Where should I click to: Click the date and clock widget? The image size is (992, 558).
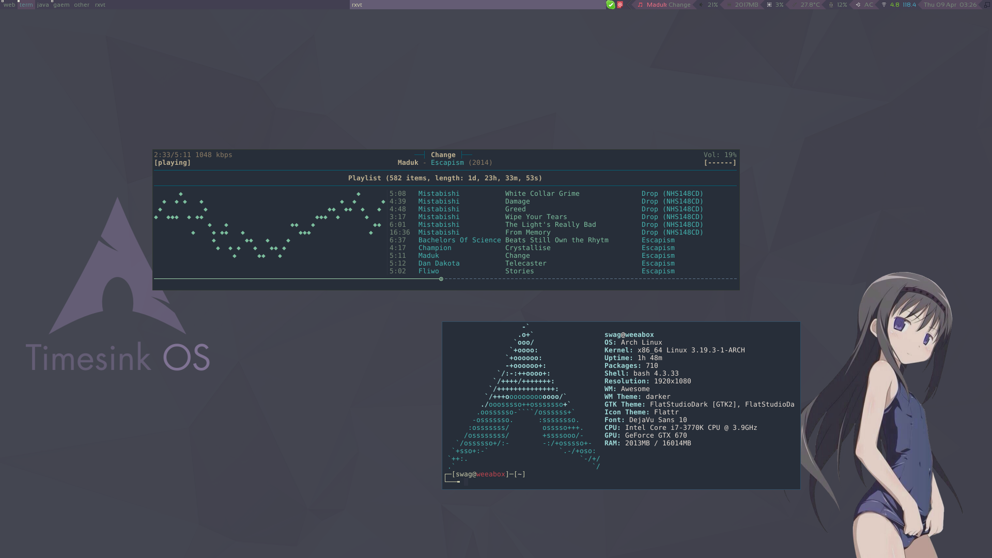pyautogui.click(x=950, y=5)
